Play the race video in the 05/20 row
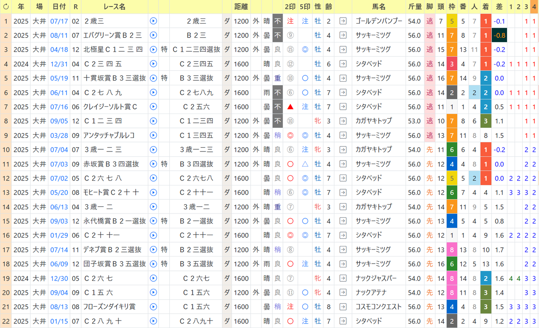The width and height of the screenshot is (539, 328). (x=153, y=193)
